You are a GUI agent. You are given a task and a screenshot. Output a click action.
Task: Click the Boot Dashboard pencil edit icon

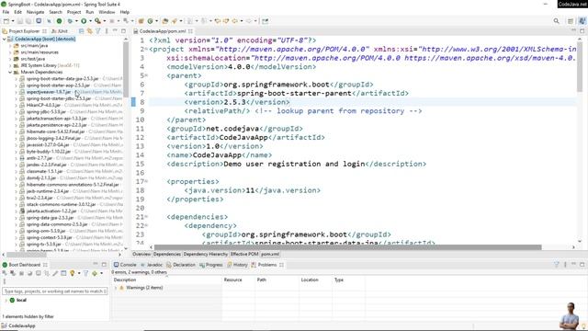pos(55,273)
